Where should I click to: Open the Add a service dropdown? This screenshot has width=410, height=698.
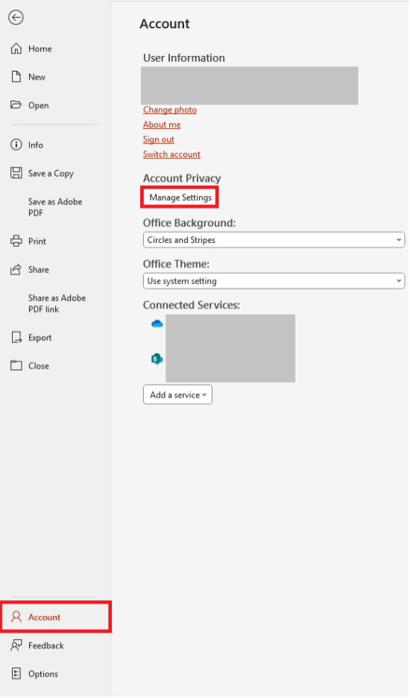pos(177,394)
